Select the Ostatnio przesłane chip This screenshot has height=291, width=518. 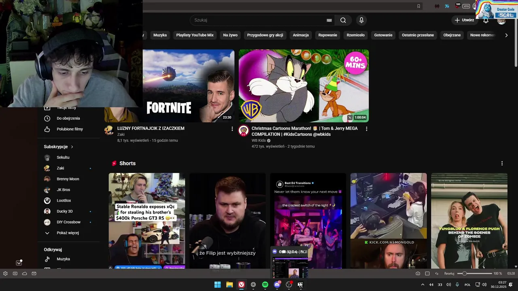418,35
